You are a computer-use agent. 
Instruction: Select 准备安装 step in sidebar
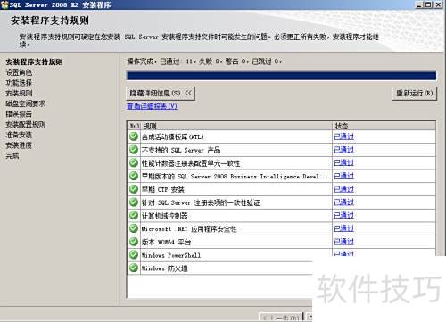tap(19, 135)
